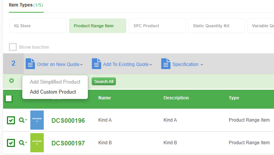Image resolution: width=274 pixels, height=155 pixels.
Task: Click the green clear filter circle icon
Action: 12,81
